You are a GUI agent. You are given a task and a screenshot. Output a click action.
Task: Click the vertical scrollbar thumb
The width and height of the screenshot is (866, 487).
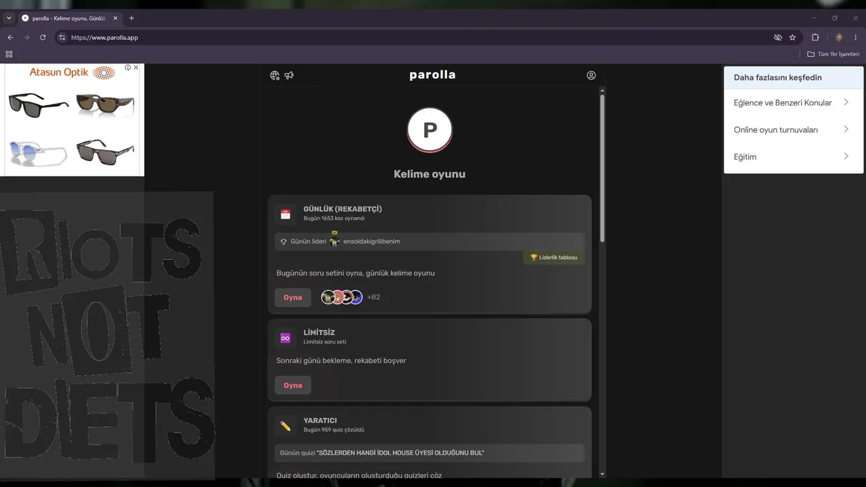click(x=602, y=168)
